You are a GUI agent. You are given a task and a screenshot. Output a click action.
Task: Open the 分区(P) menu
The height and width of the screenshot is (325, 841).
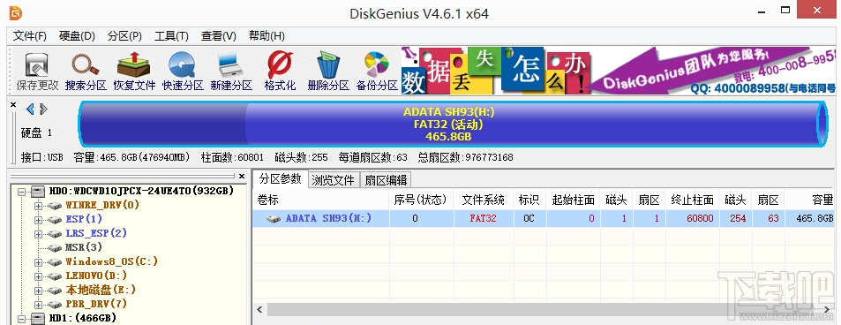[x=124, y=36]
